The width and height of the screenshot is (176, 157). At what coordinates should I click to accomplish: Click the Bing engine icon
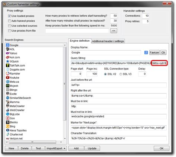[7, 126]
